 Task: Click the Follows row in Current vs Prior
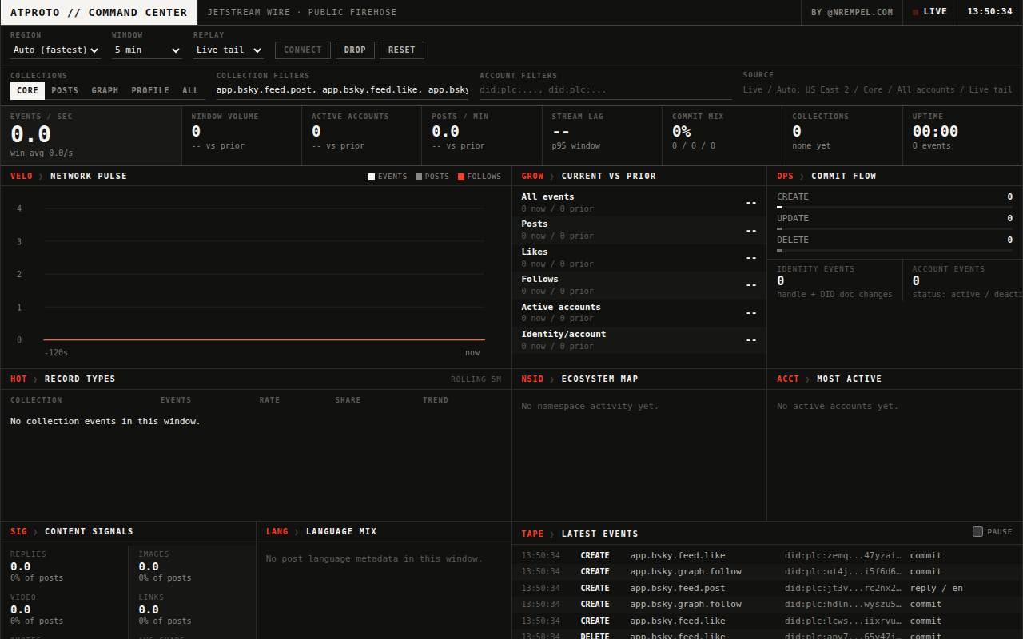pos(639,284)
